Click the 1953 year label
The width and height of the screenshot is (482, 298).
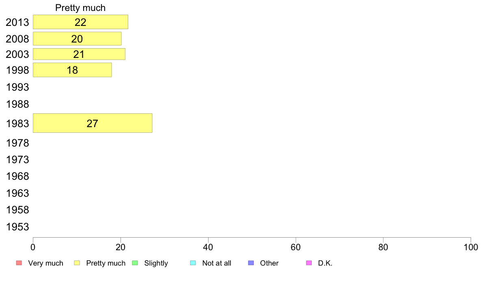pos(17,227)
